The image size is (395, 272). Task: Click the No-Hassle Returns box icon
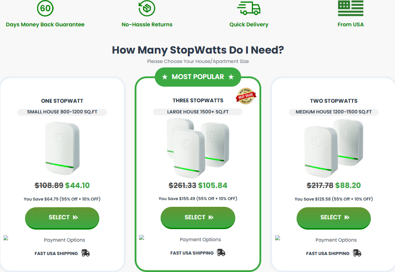147,8
